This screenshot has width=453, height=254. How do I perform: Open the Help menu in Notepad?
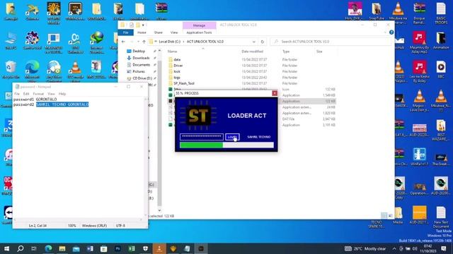coord(62,94)
